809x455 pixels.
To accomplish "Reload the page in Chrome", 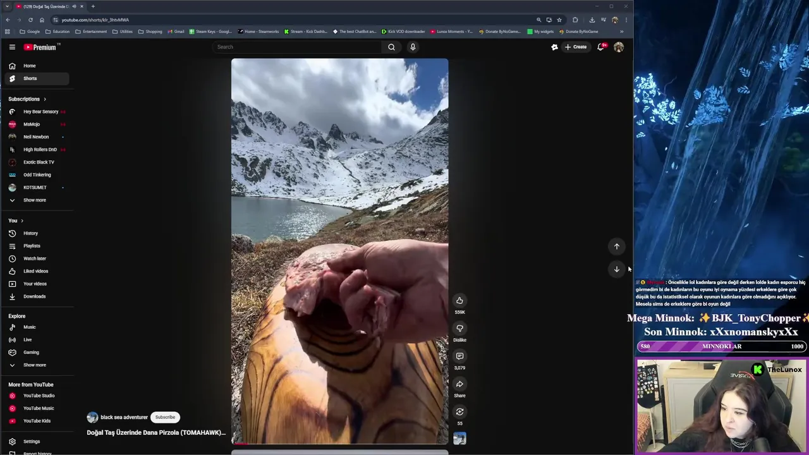I will tap(30, 20).
